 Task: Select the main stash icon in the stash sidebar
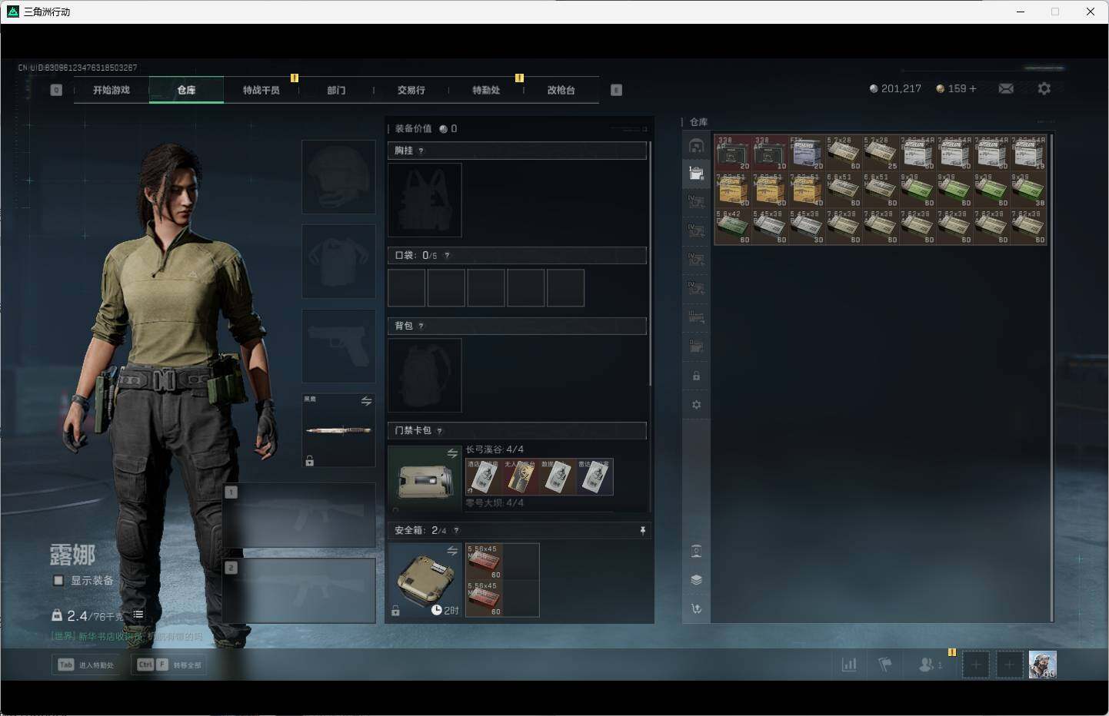(x=696, y=145)
